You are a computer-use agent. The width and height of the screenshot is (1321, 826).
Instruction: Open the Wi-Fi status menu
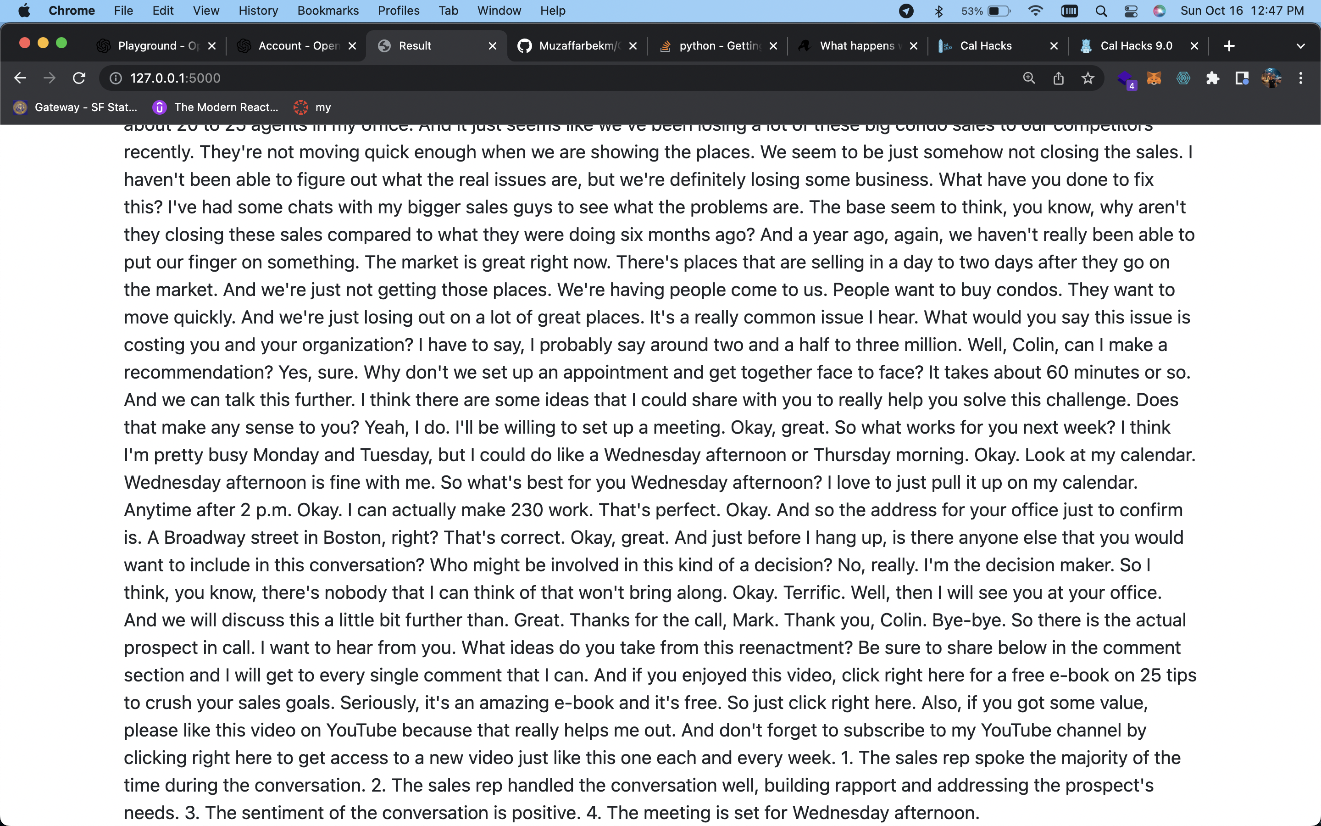(1035, 11)
